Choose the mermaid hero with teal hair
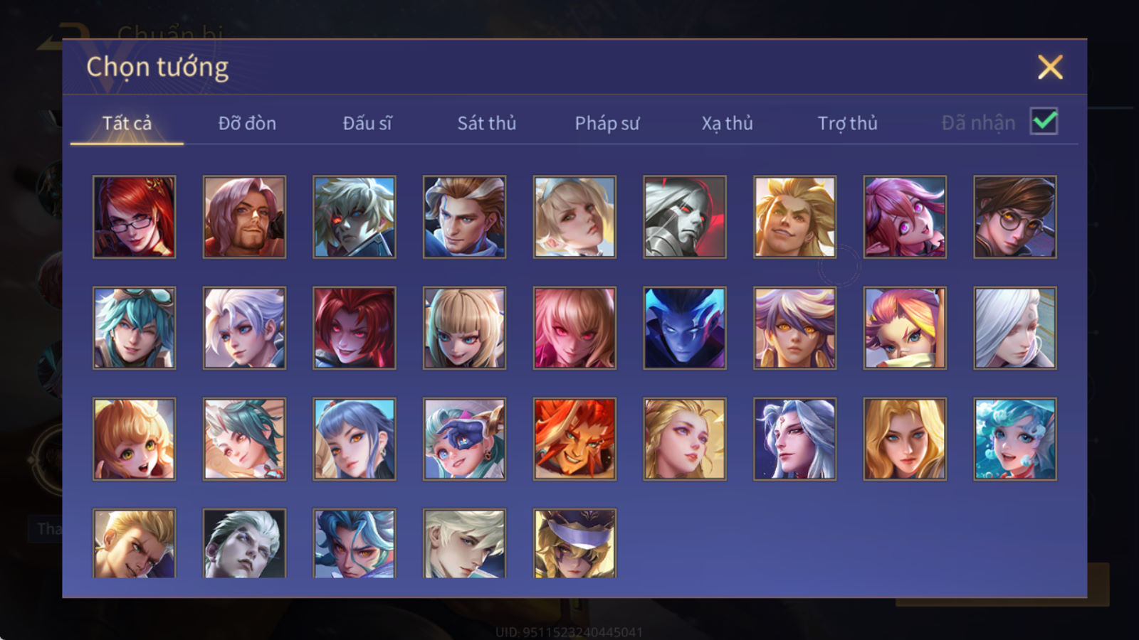1139x640 pixels. click(1015, 439)
